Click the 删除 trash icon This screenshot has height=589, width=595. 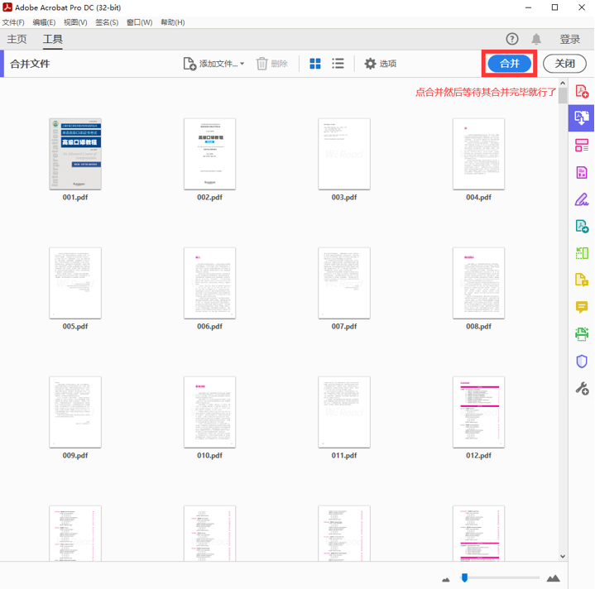pos(262,64)
